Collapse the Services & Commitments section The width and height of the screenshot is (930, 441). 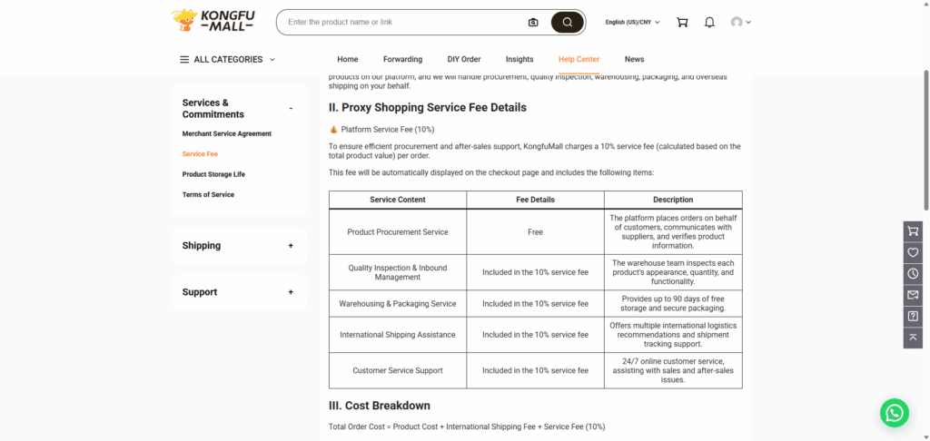[291, 109]
